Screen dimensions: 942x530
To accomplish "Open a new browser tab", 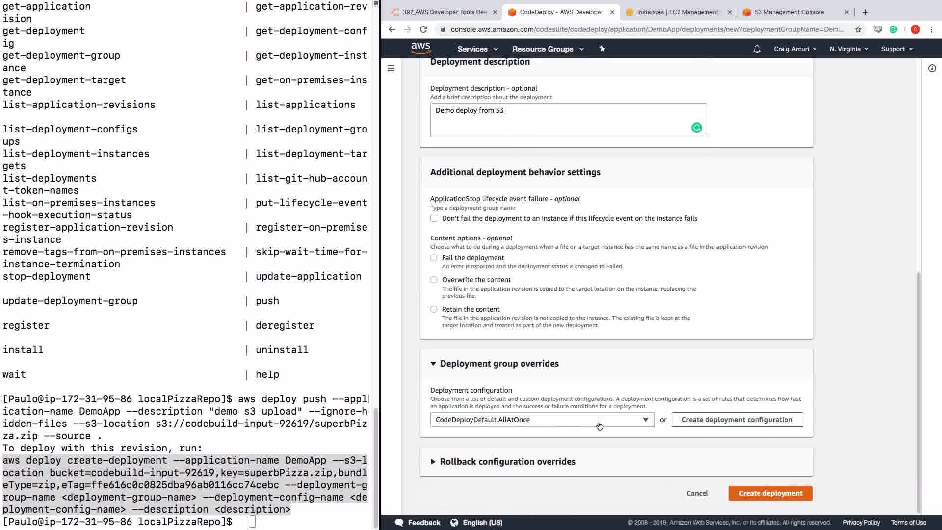I will (865, 12).
